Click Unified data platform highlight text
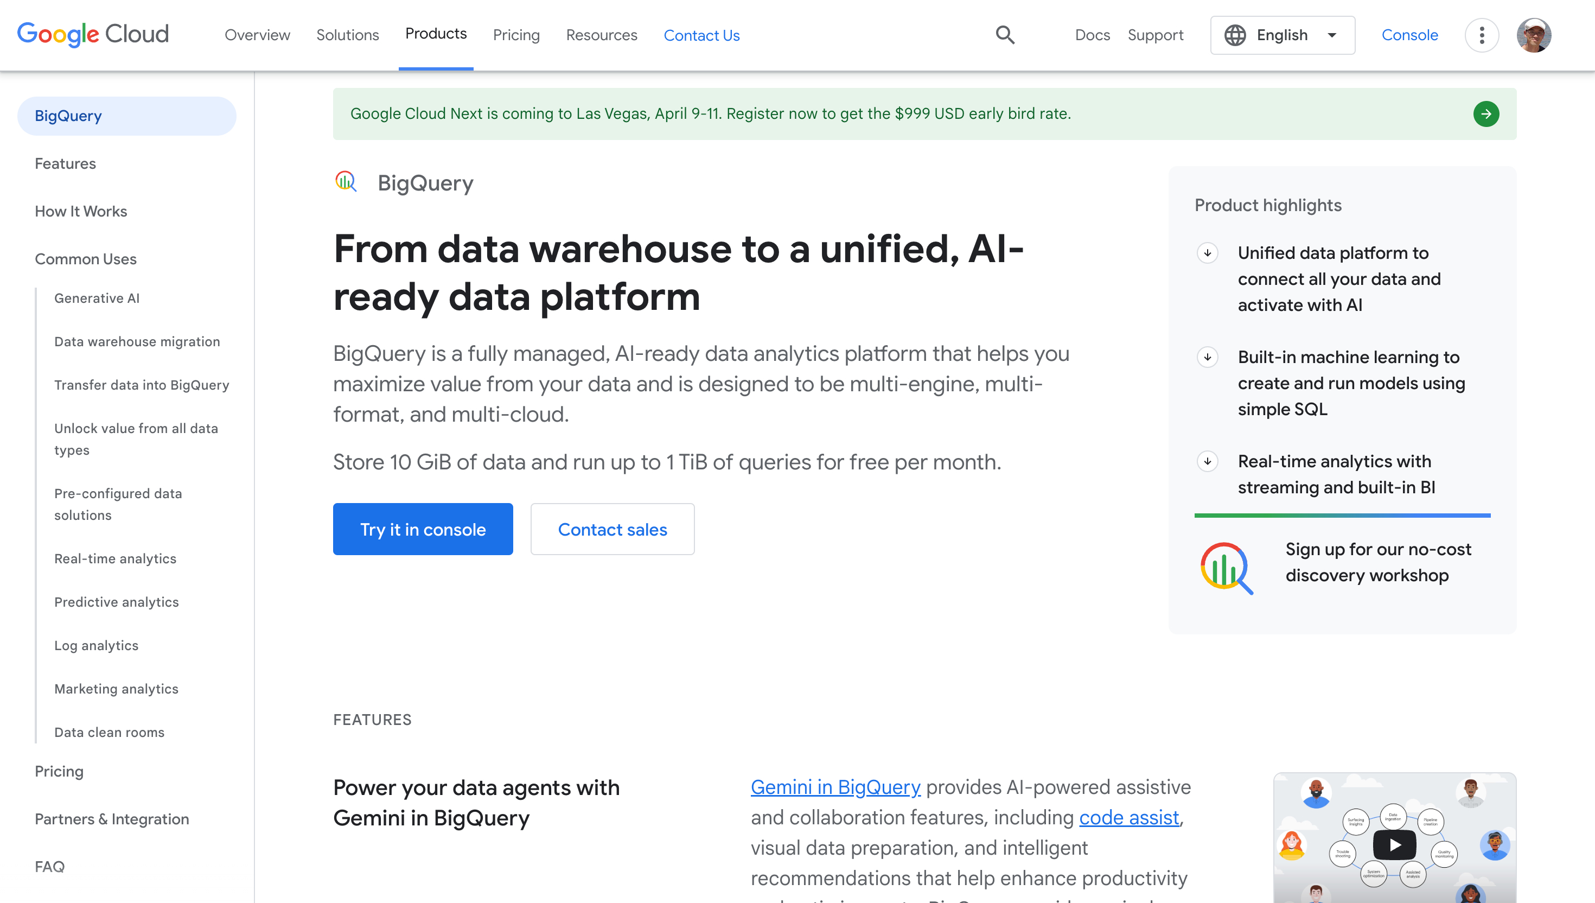The image size is (1595, 903). click(x=1339, y=279)
